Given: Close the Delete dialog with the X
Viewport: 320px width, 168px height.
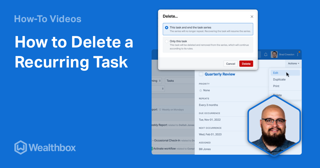Looking at the screenshot, I should point(252,17).
